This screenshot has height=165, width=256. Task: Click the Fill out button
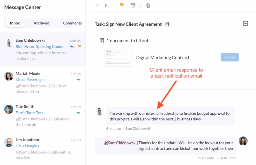click(x=230, y=57)
